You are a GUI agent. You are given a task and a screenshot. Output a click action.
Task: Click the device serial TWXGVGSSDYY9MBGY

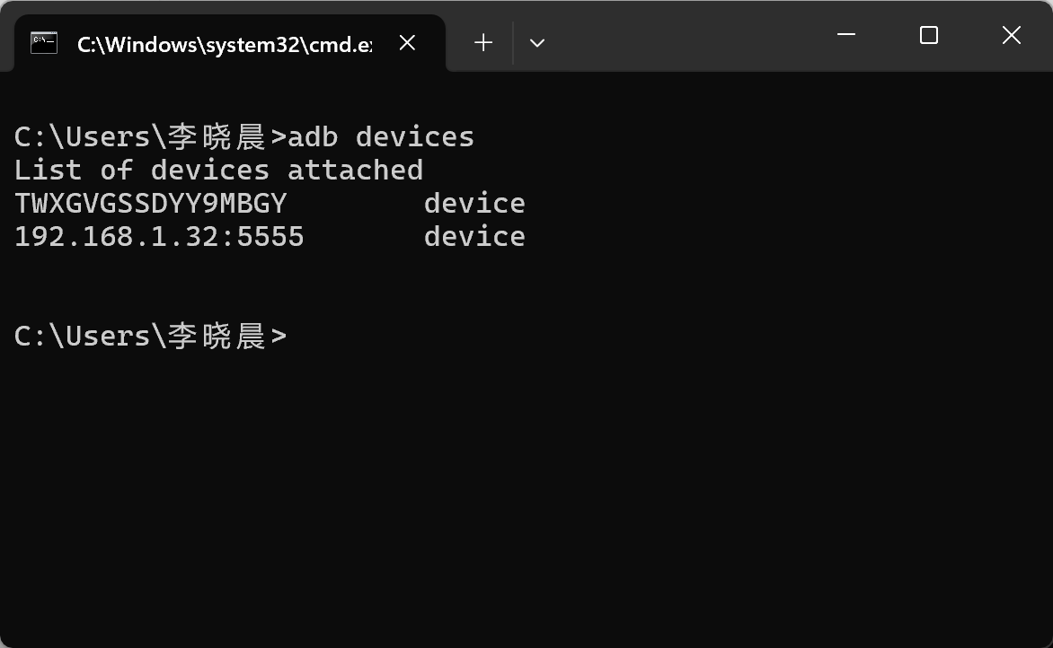pyautogui.click(x=150, y=204)
